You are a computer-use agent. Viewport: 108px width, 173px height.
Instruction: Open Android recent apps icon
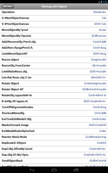click(x=76, y=170)
